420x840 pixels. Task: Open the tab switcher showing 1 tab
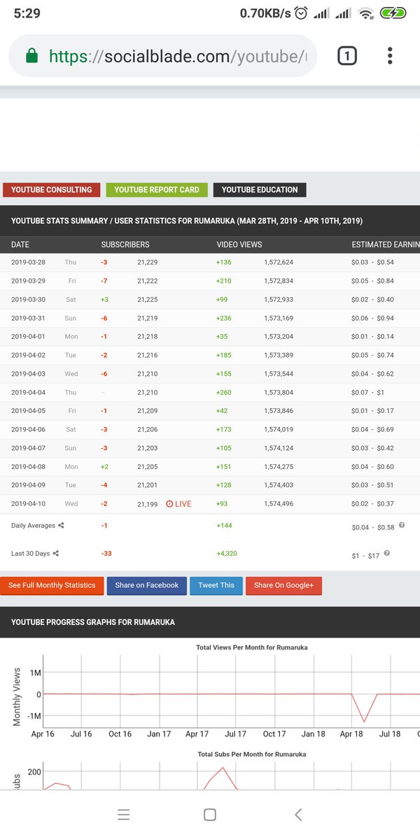[347, 55]
